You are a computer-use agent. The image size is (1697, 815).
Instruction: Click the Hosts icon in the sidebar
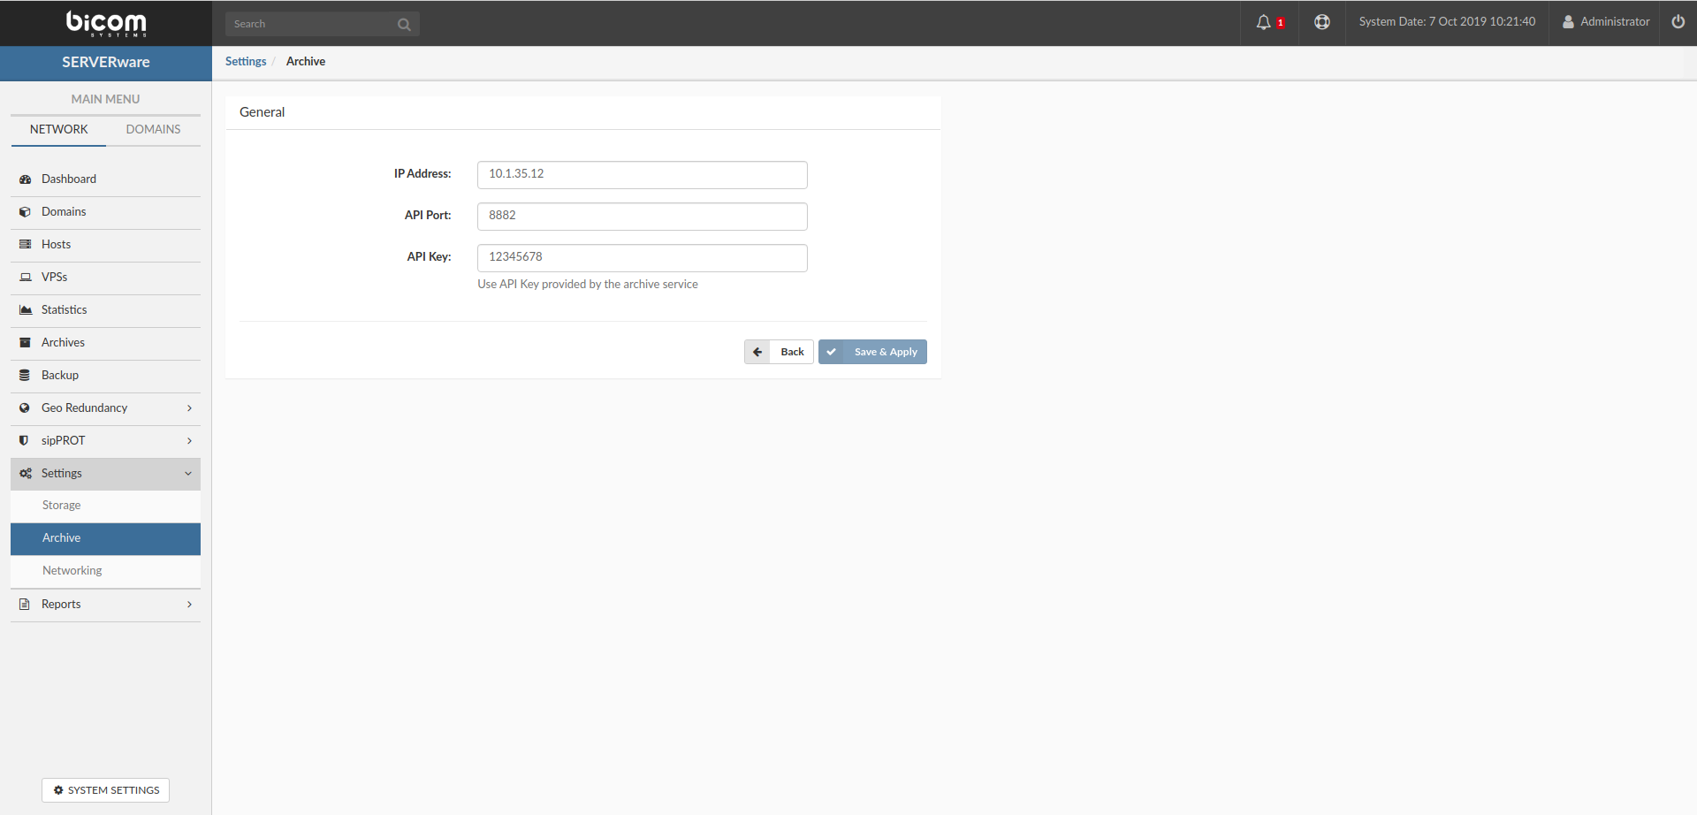coord(25,244)
